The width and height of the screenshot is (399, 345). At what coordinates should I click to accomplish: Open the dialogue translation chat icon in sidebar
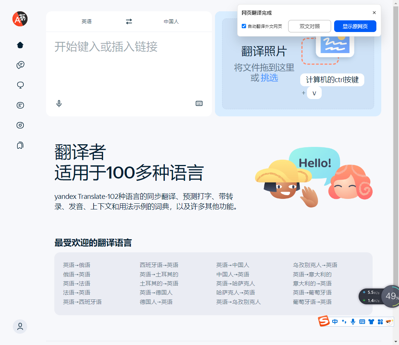click(x=20, y=65)
